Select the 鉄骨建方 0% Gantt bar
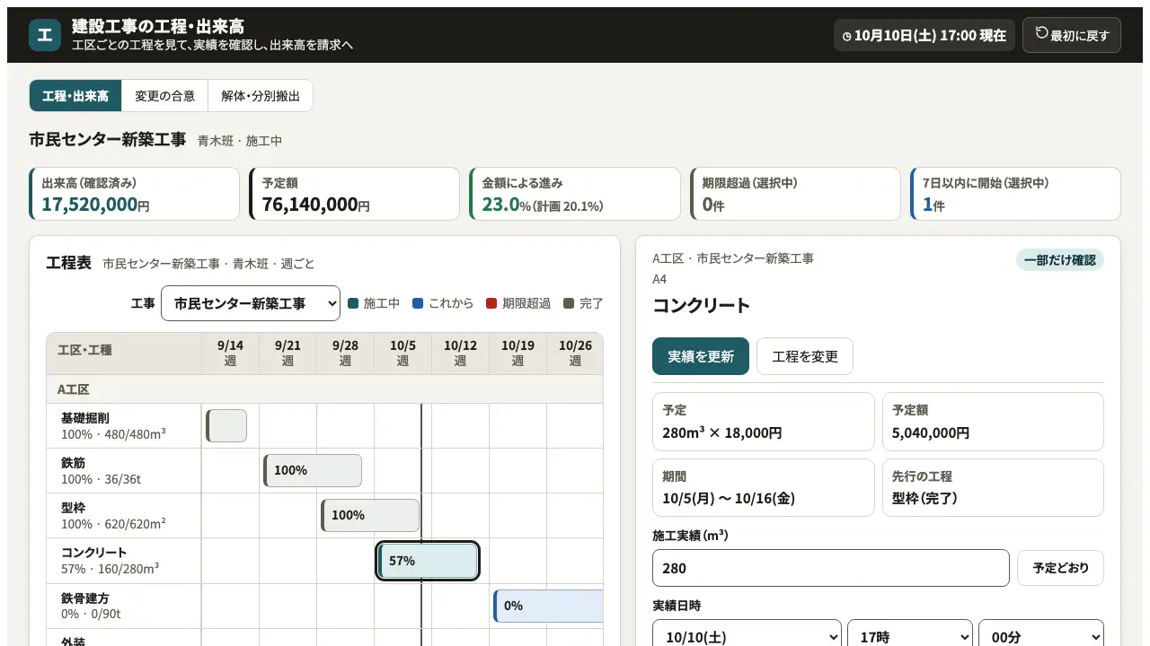The width and height of the screenshot is (1150, 646). [x=548, y=606]
